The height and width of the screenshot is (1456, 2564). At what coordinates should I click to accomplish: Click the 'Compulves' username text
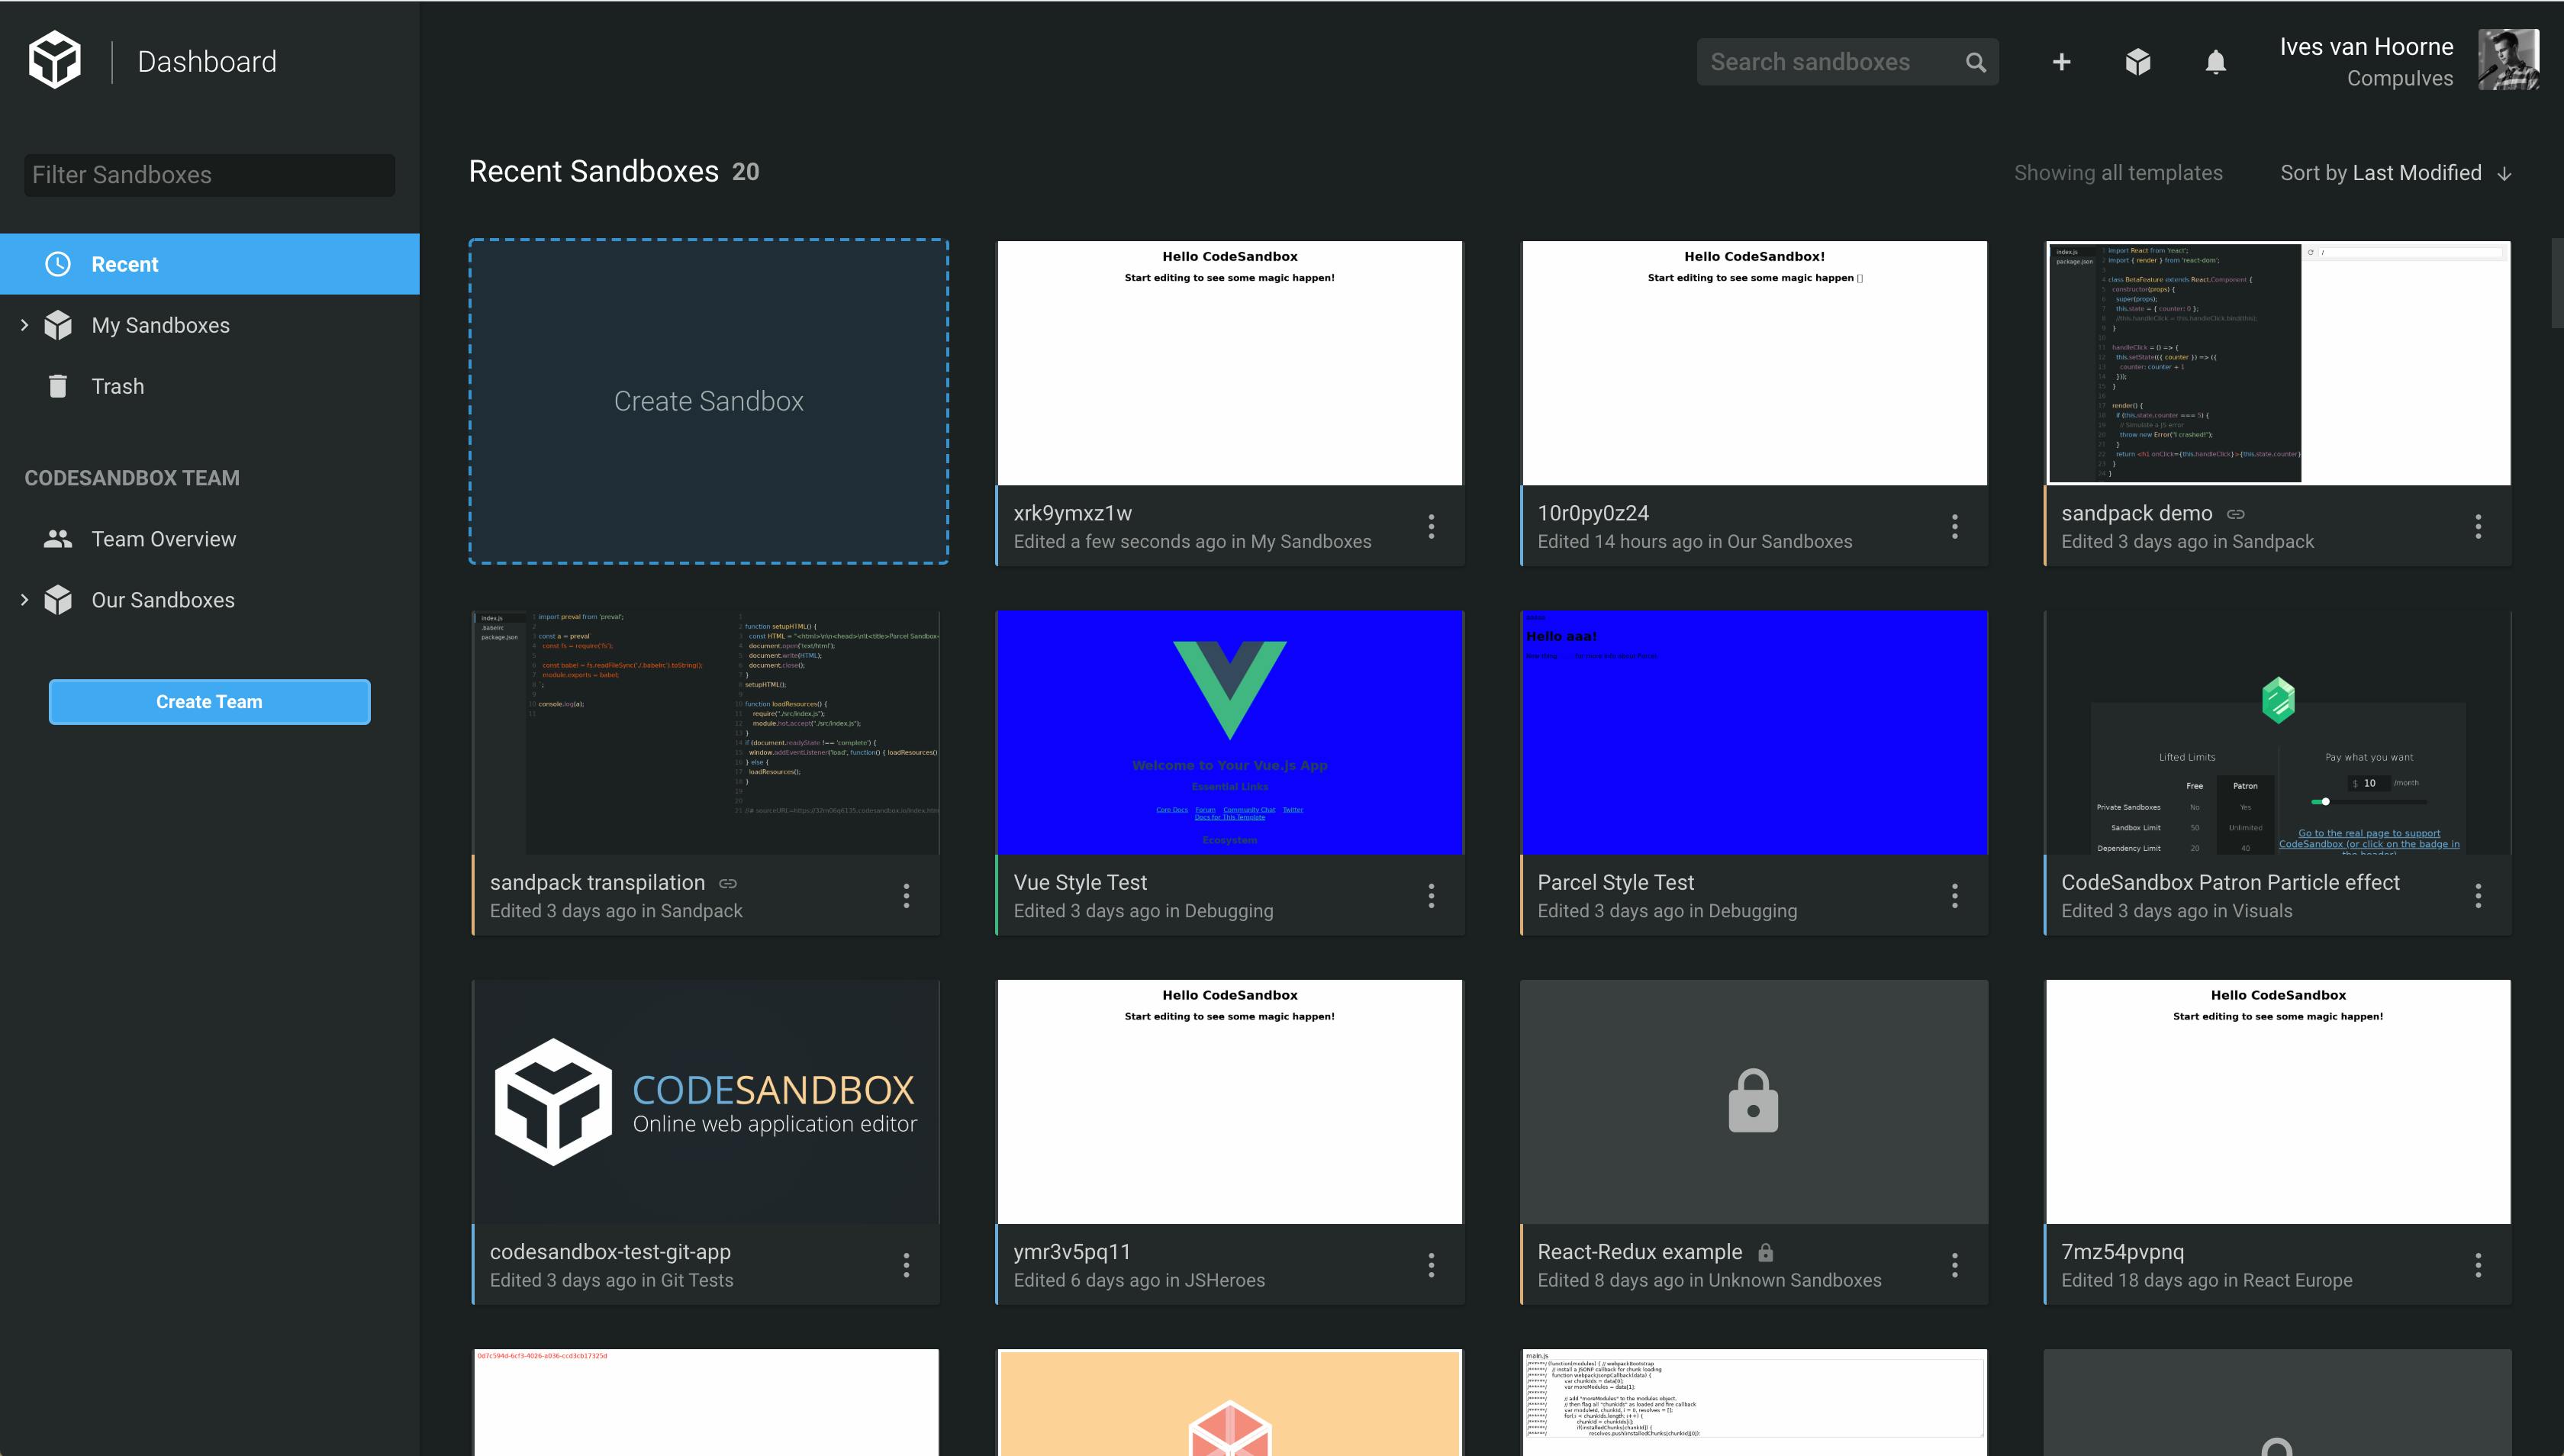tap(2400, 78)
